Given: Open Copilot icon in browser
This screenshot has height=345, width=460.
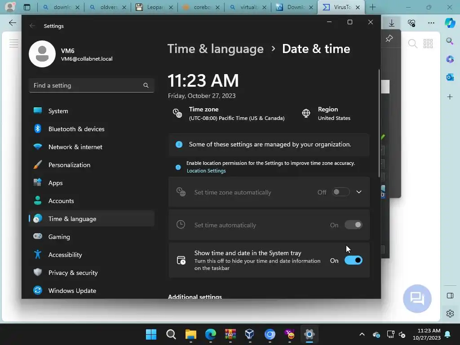Looking at the screenshot, I should coord(450,23).
